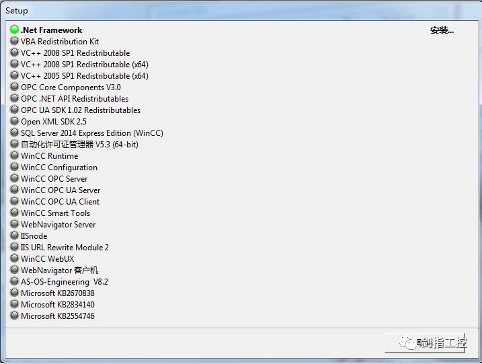Click the WinCC OPC Server label
The width and height of the screenshot is (482, 364).
click(x=54, y=179)
